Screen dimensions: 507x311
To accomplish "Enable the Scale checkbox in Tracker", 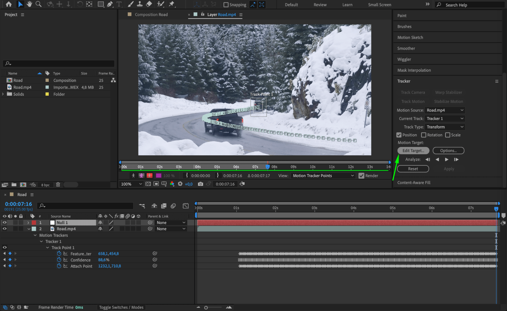I will coord(448,135).
